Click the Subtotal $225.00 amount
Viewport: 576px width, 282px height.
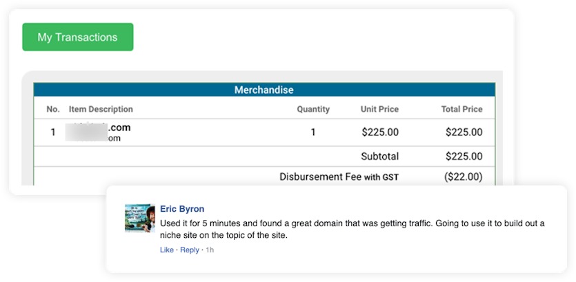coord(464,157)
